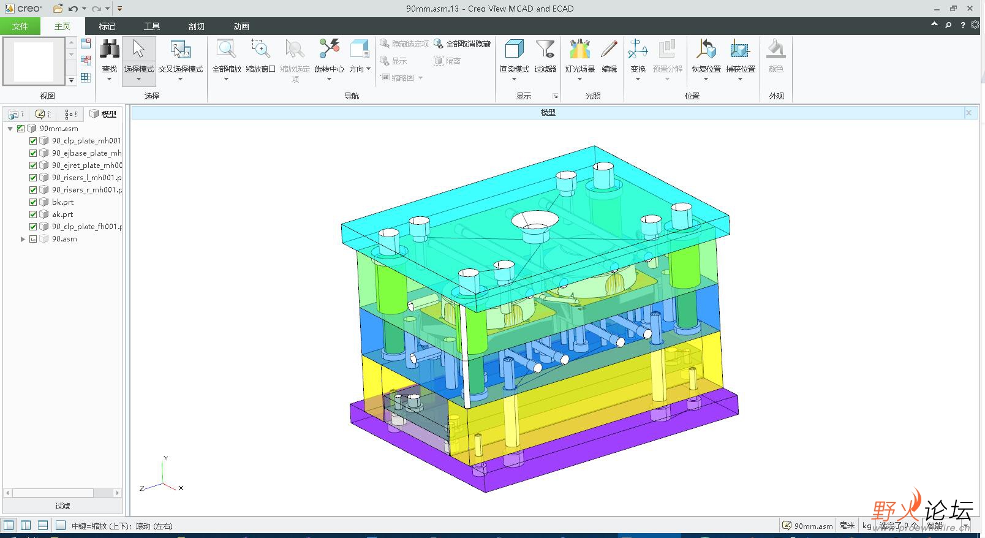The height and width of the screenshot is (538, 985).
Task: Open the dropdown arrow under 旋转中心
Action: click(x=329, y=78)
